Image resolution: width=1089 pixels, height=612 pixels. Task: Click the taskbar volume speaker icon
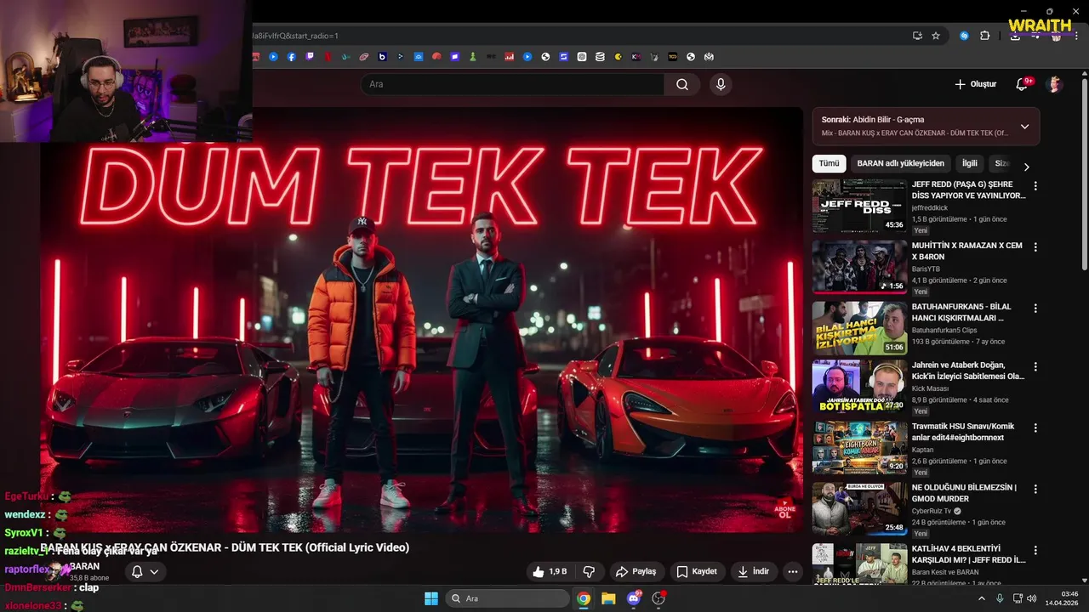1031,598
